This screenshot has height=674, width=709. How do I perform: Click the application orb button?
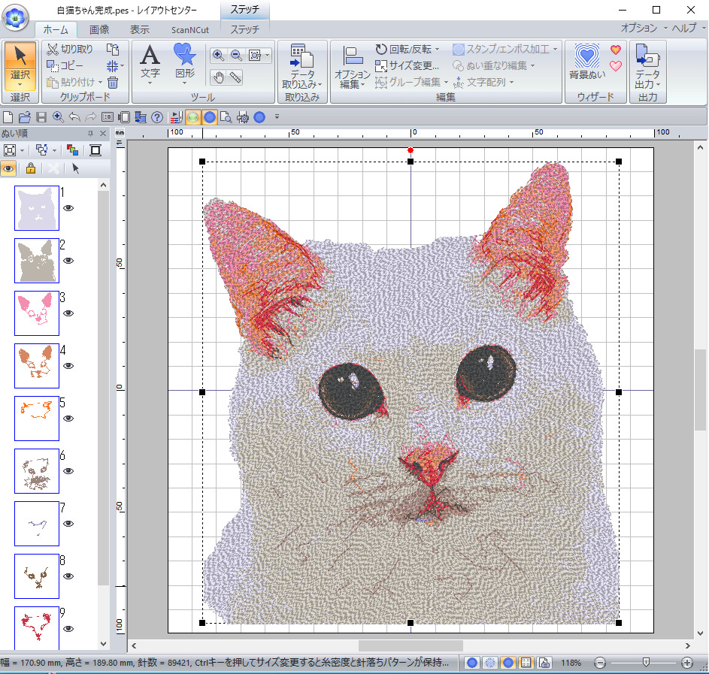15,17
